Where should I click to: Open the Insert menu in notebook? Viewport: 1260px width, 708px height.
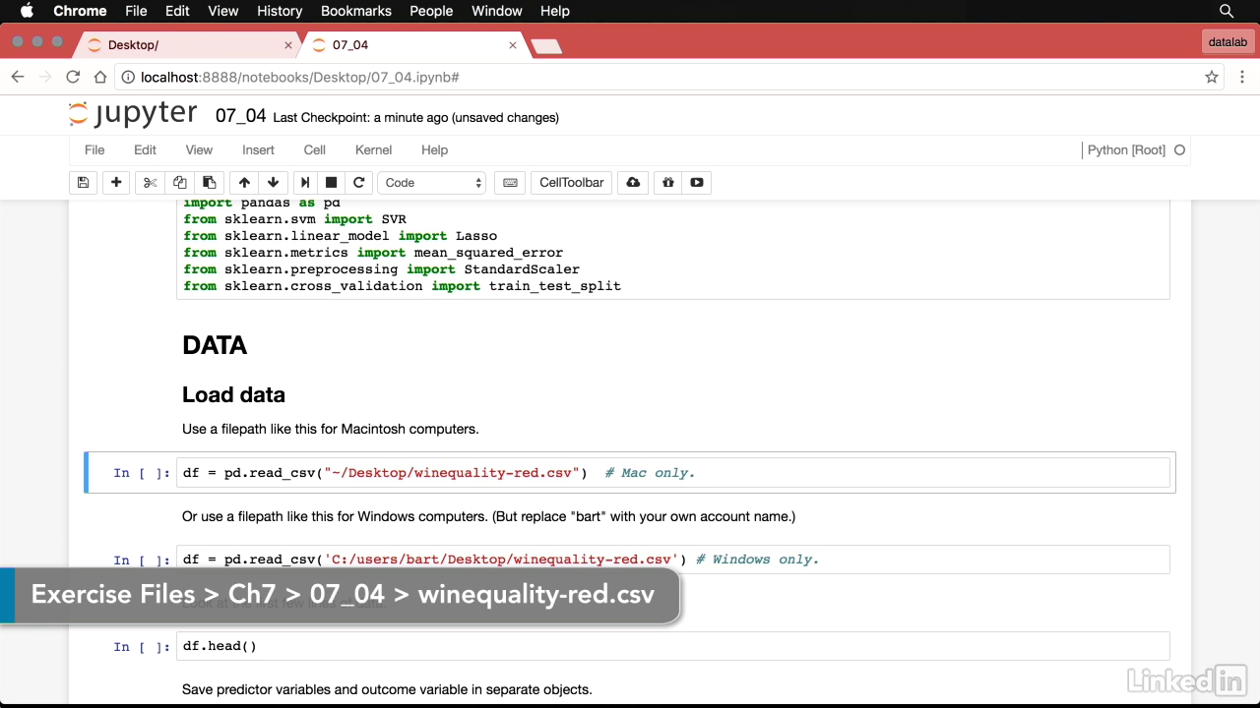pos(258,150)
